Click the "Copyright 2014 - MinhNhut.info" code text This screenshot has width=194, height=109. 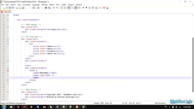[62, 95]
